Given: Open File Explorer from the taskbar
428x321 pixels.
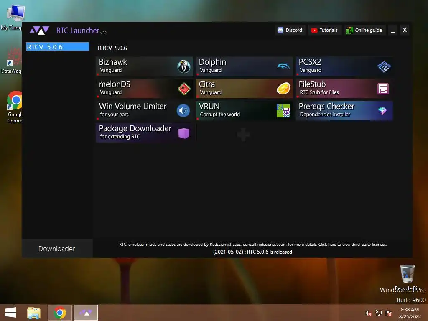Looking at the screenshot, I should pyautogui.click(x=34, y=313).
